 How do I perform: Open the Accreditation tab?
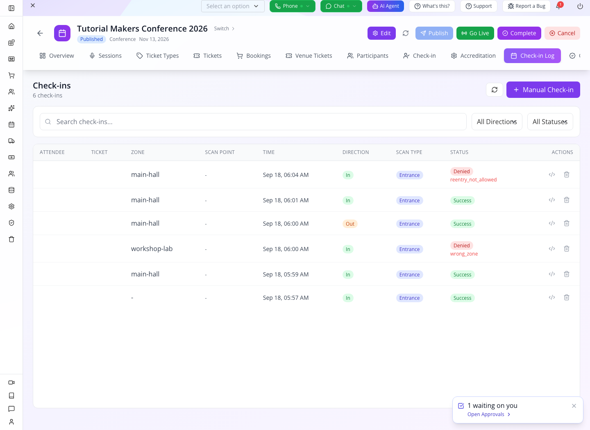point(473,56)
